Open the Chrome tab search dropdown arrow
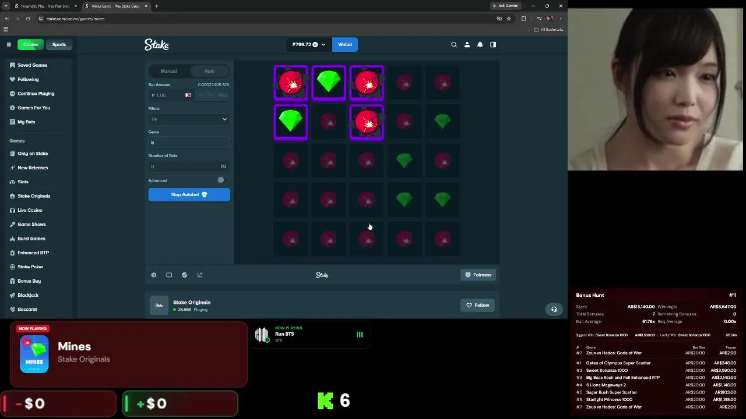Screen dimensions: 746x419 (x=5, y=6)
